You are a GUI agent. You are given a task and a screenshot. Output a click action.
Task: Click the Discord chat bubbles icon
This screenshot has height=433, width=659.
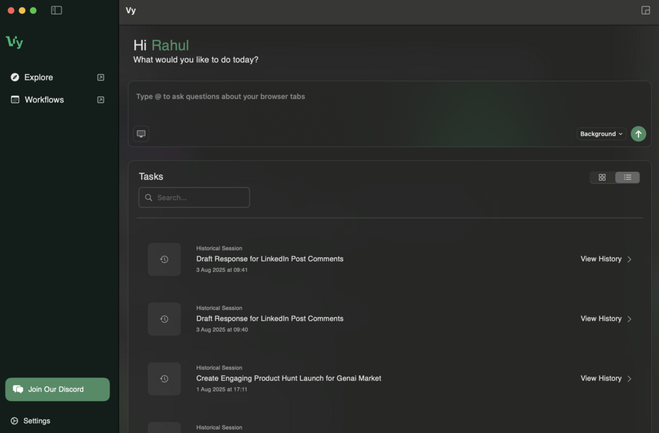(18, 389)
